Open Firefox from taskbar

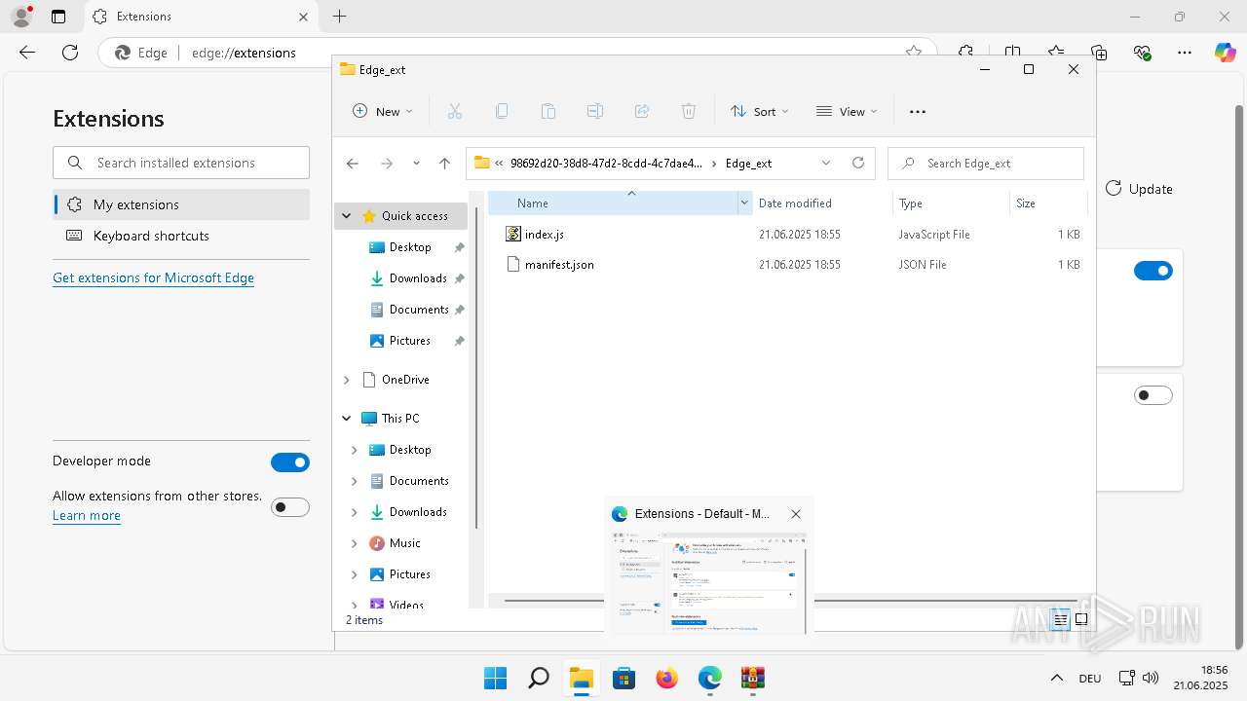[x=666, y=678]
